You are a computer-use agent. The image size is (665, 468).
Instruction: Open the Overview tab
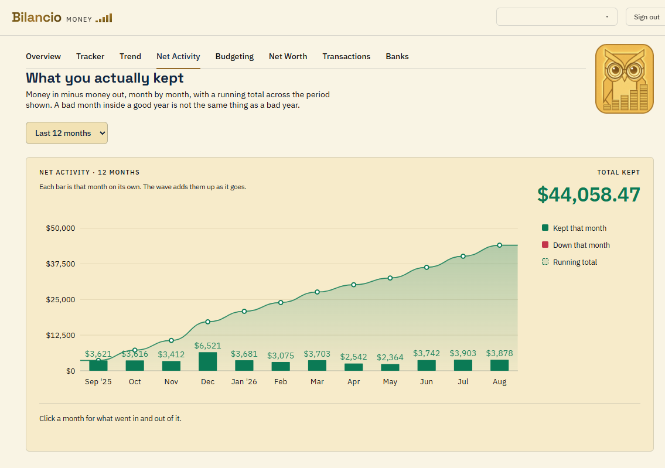click(x=43, y=56)
